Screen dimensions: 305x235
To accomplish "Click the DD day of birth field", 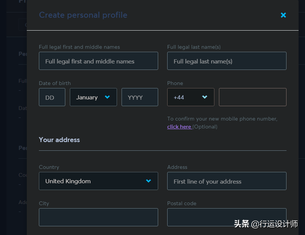I will (52, 97).
